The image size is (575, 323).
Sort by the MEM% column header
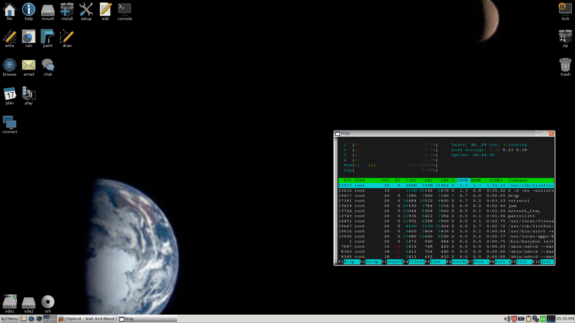[476, 180]
